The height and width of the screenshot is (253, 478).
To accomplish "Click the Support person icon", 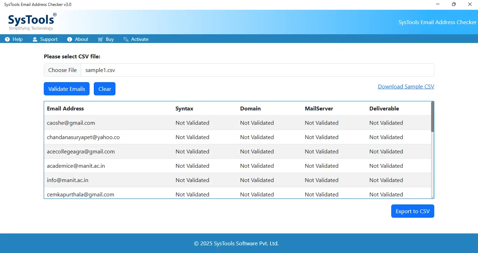I will (35, 39).
